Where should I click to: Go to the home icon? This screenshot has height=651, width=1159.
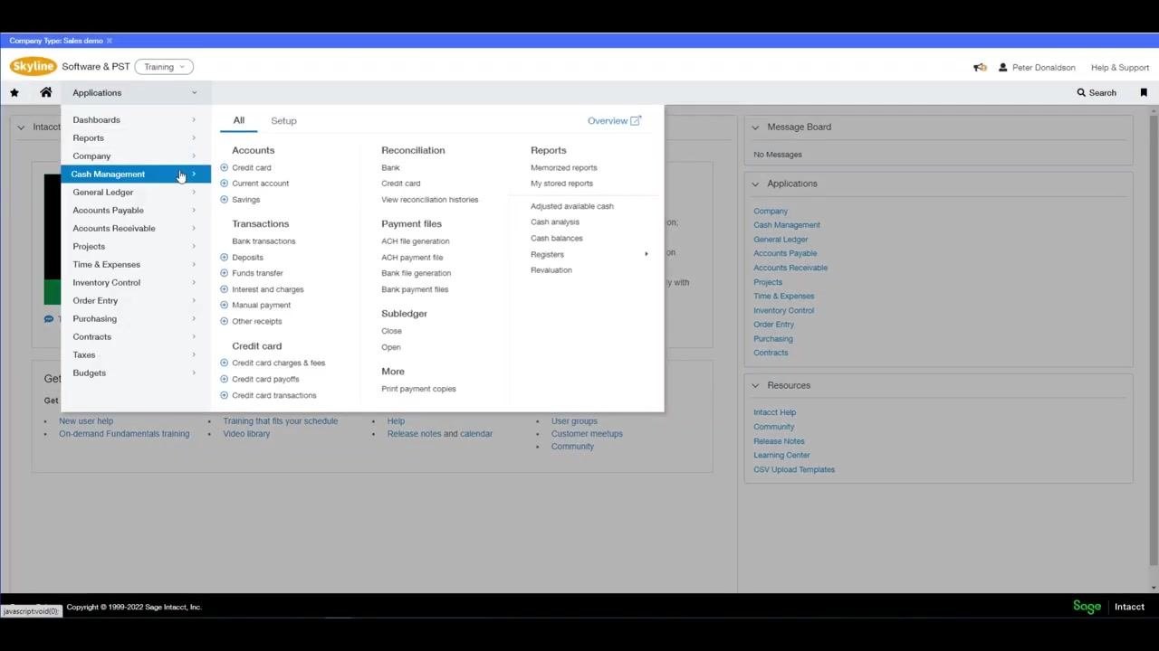46,92
